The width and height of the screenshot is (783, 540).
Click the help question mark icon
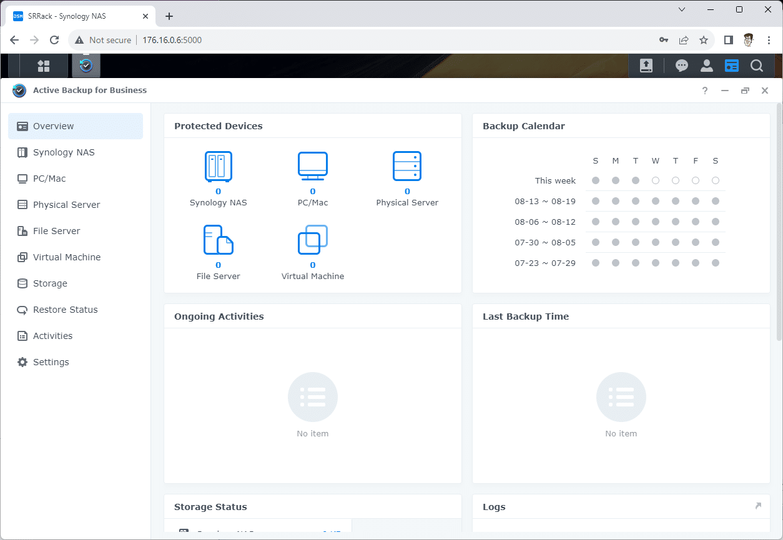[705, 91]
